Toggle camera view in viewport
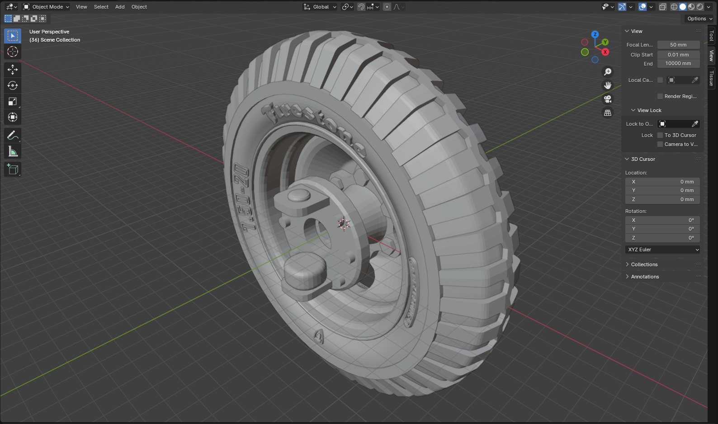Viewport: 718px width, 424px height. click(x=608, y=99)
